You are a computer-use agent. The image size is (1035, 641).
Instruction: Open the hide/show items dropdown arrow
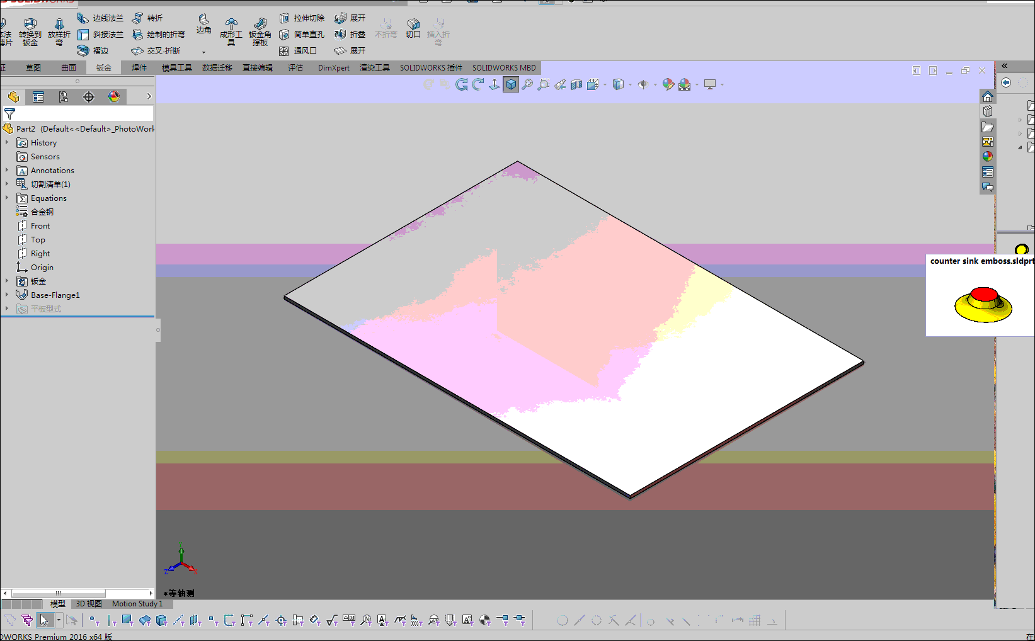click(x=655, y=84)
